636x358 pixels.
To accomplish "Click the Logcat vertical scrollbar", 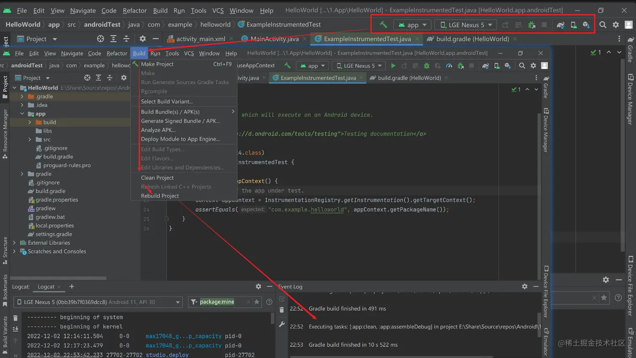I will tap(273, 318).
